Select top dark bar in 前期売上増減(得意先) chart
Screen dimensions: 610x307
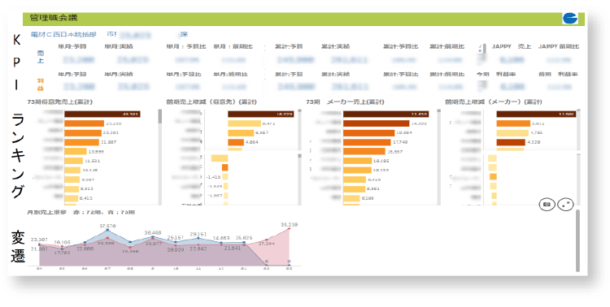[x=260, y=114]
